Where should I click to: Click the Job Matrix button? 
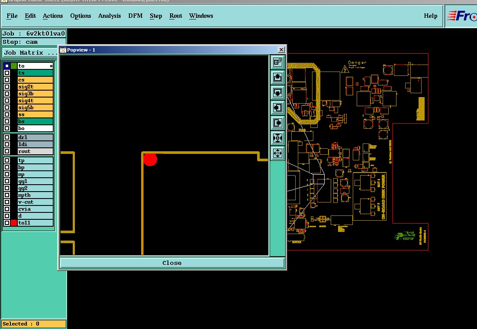31,53
